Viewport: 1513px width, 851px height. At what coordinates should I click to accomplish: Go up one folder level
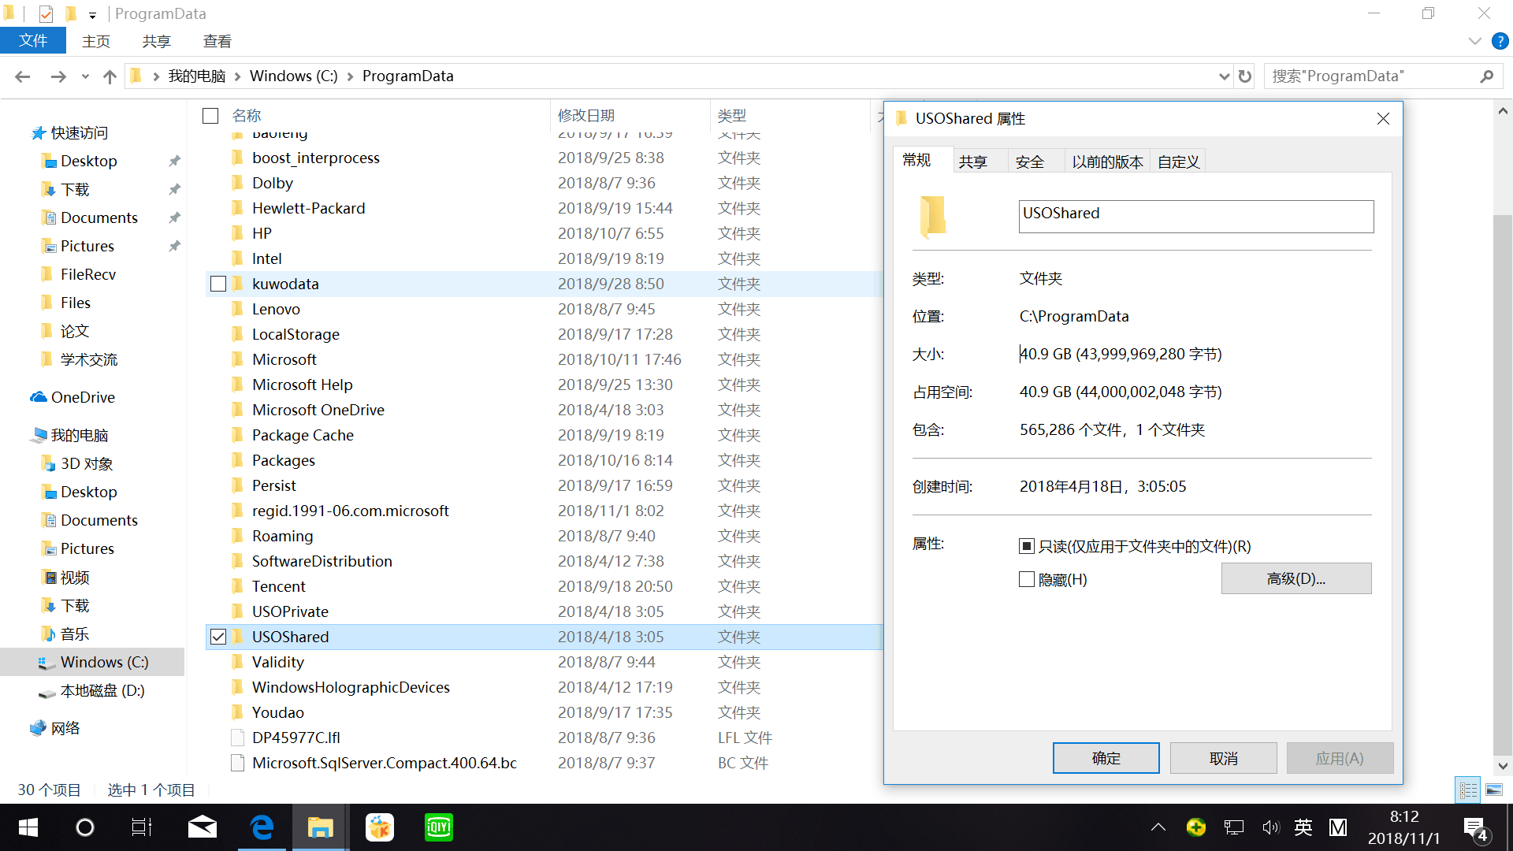click(110, 76)
